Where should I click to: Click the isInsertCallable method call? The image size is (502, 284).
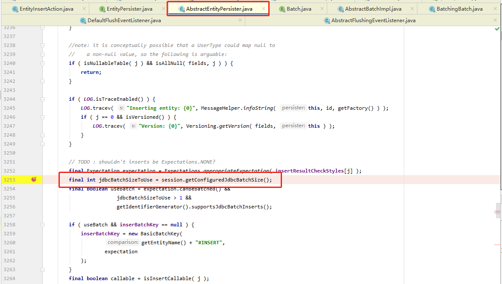(167, 278)
